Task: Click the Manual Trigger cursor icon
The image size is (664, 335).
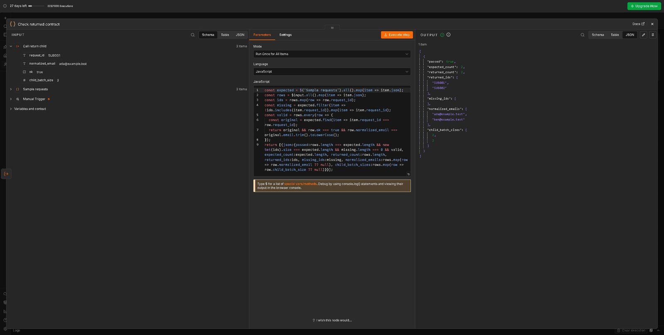Action: (17, 99)
